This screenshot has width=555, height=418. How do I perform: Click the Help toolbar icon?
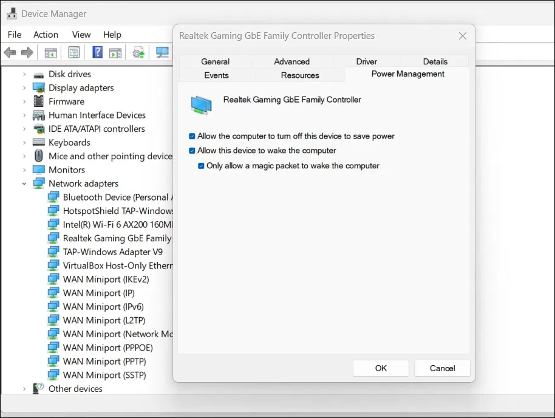click(97, 53)
